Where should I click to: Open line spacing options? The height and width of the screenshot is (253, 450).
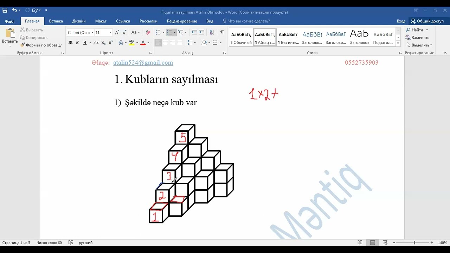(190, 43)
